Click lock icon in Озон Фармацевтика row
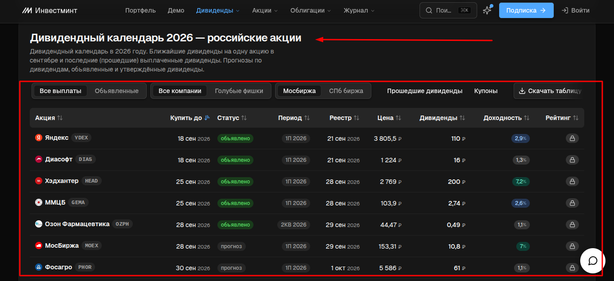The width and height of the screenshot is (614, 281). pyautogui.click(x=572, y=225)
